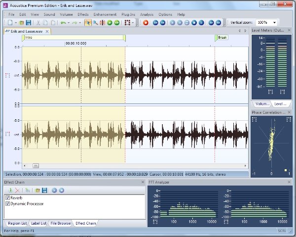Viewport: 296px width, 237px height.
Task: Switch to the Label List tab
Action: coord(38,223)
